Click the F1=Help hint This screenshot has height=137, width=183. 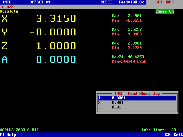[8, 135]
